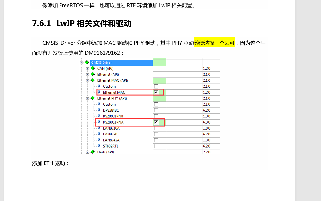Click the green icon next to Ethernet MAC (API)

pyautogui.click(x=93, y=80)
